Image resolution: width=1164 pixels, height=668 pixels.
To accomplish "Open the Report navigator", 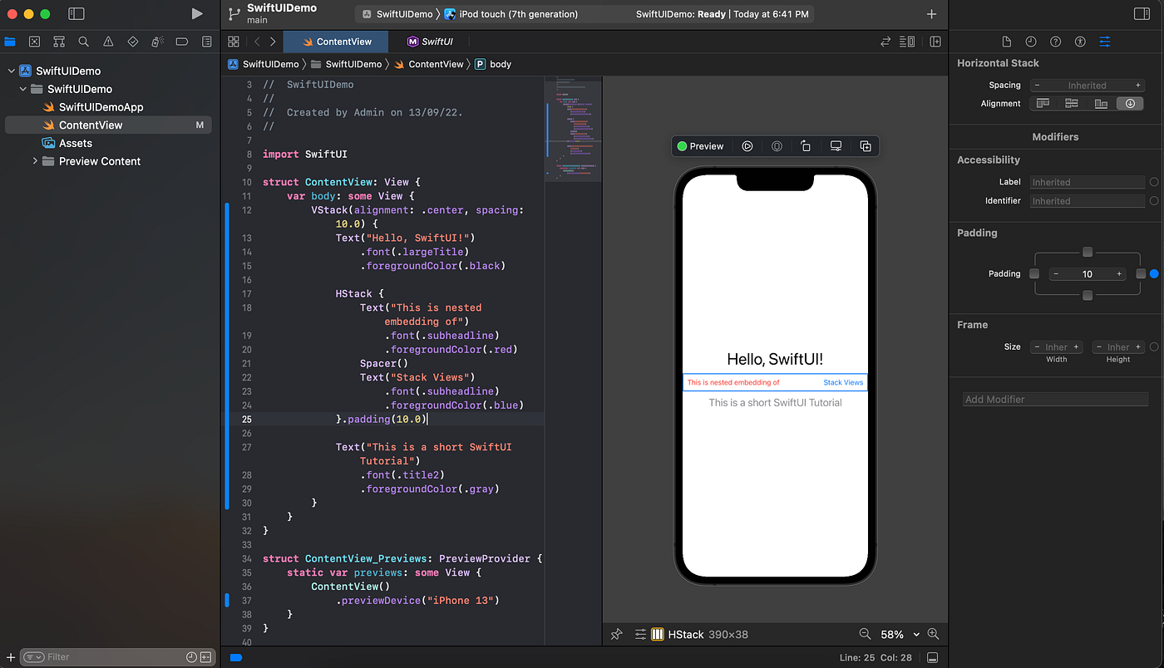I will pos(207,41).
